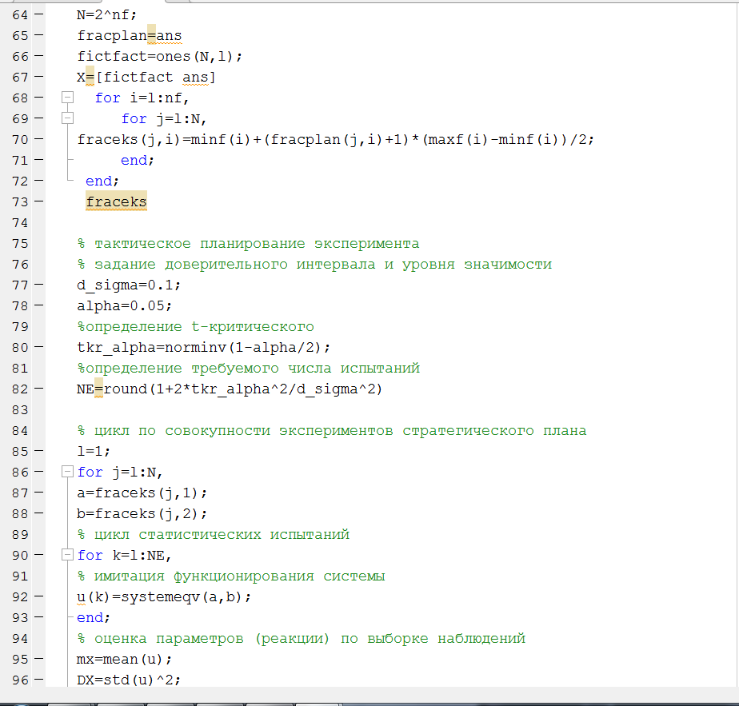Screen dimensions: 739x706
Task: Click the comment 'определение требуемого числа испытаний'
Action: 253,368
